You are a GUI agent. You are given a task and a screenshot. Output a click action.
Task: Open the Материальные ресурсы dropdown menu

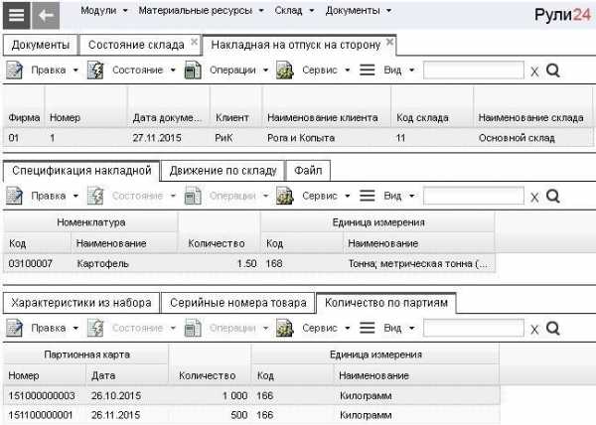coord(201,11)
